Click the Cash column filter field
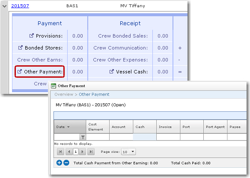 click(x=145, y=137)
